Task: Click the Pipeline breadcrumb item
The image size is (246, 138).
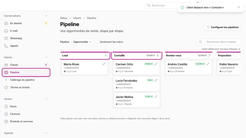Action: (x=92, y=18)
